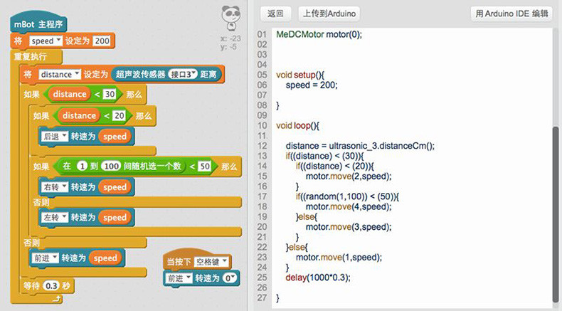Click the speed variable in 右转 block

(115, 187)
